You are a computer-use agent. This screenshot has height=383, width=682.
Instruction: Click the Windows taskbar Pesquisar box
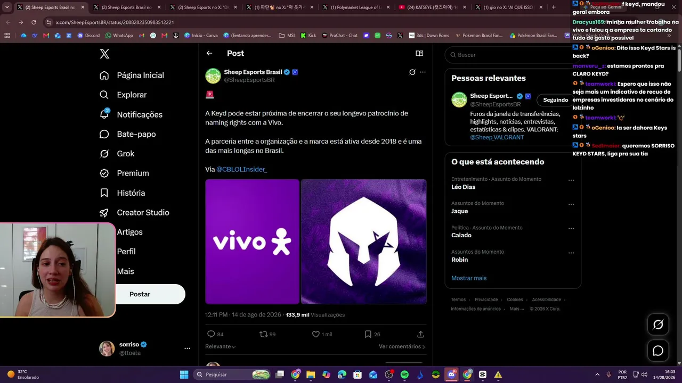click(231, 374)
